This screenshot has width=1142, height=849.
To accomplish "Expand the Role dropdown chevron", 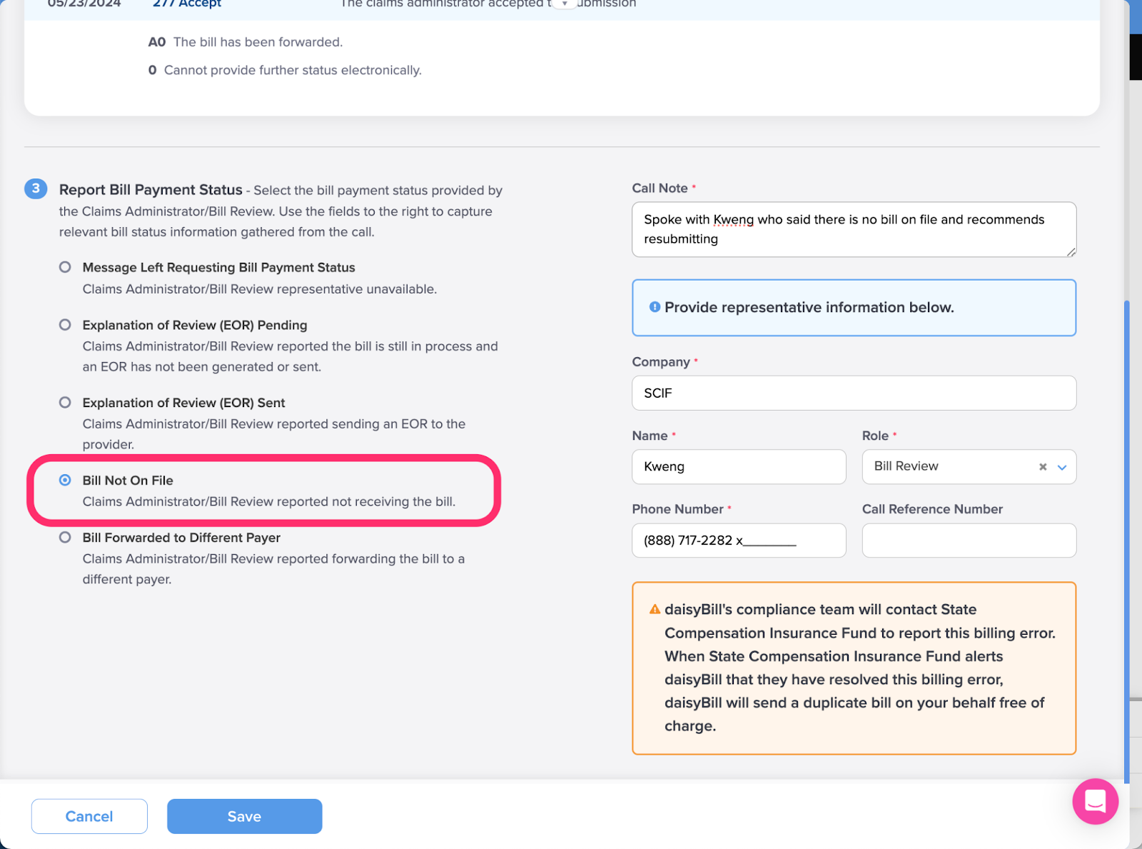I will (1062, 467).
